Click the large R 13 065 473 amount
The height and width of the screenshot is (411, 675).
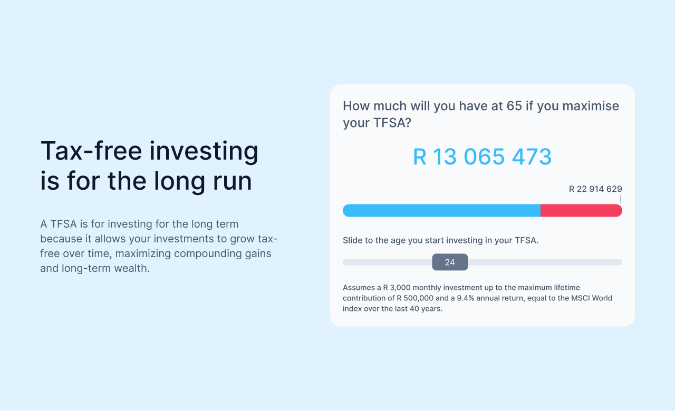(482, 157)
